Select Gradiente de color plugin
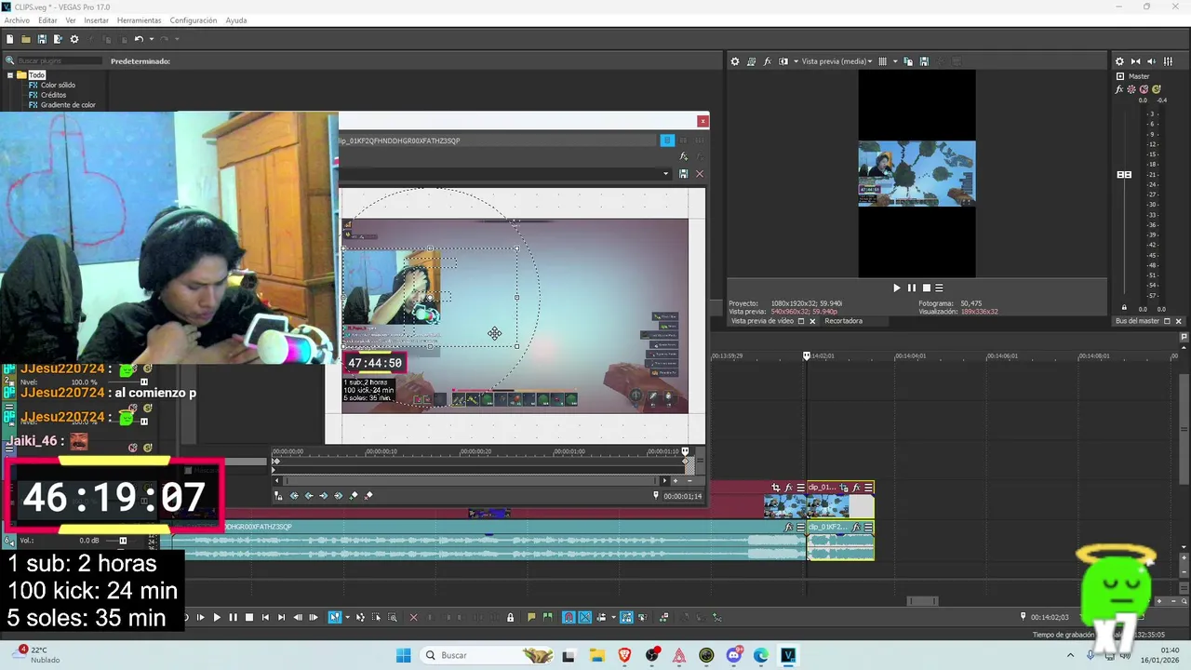This screenshot has width=1191, height=670. coord(68,105)
